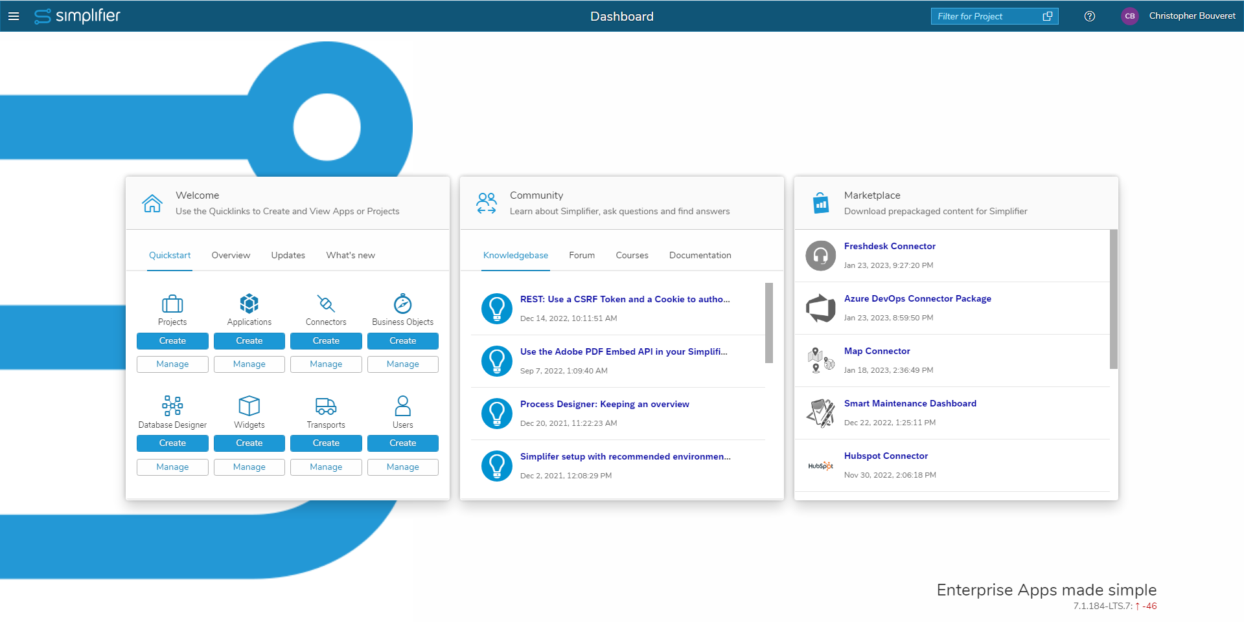The height and width of the screenshot is (622, 1244).
Task: Click the Hubspot Connector logo
Action: click(x=820, y=465)
